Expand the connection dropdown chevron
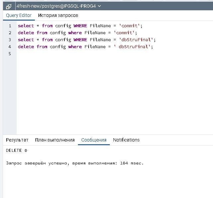This screenshot has width=213, height=198. tap(100, 6)
